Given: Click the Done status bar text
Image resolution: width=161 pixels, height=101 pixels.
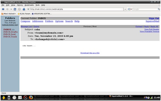Looking at the screenshot, I should [x=4, y=93].
